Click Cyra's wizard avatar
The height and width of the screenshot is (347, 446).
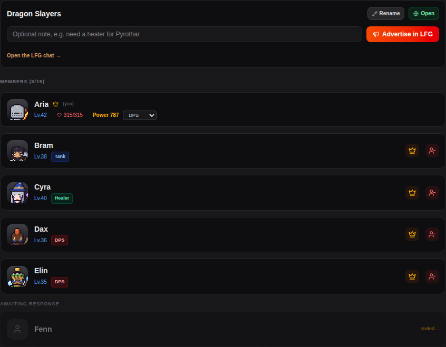[17, 193]
